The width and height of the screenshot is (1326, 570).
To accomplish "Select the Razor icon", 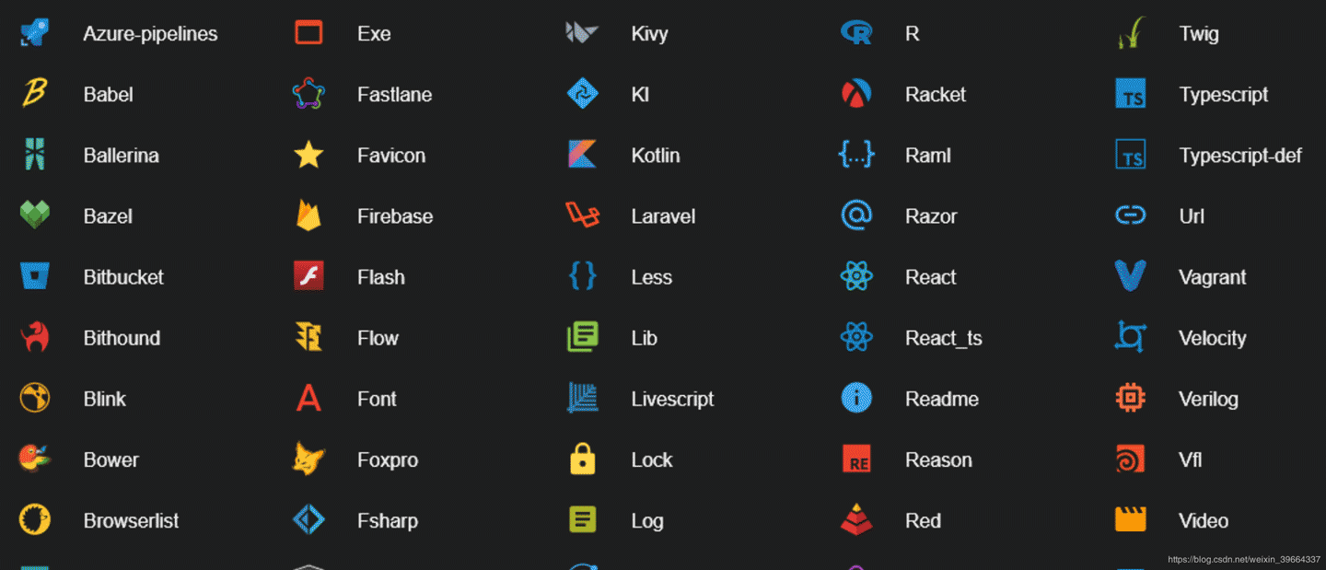I will pyautogui.click(x=856, y=215).
